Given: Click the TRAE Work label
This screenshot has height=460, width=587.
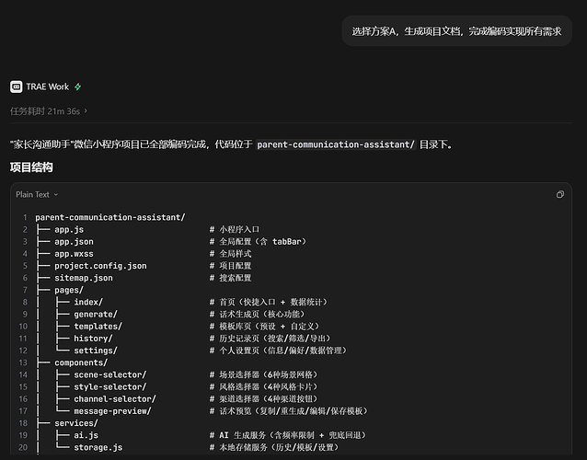Looking at the screenshot, I should pos(48,86).
